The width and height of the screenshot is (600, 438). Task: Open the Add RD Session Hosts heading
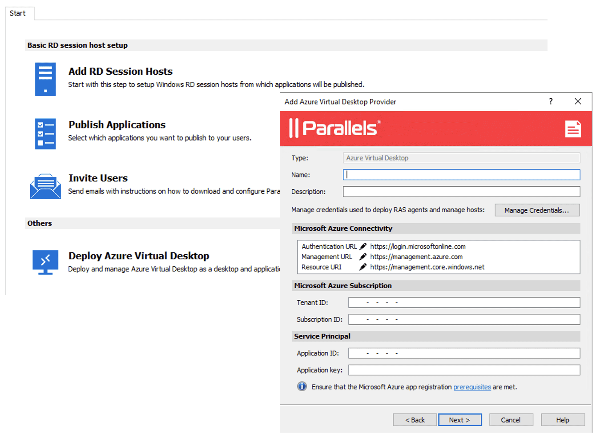coord(121,71)
